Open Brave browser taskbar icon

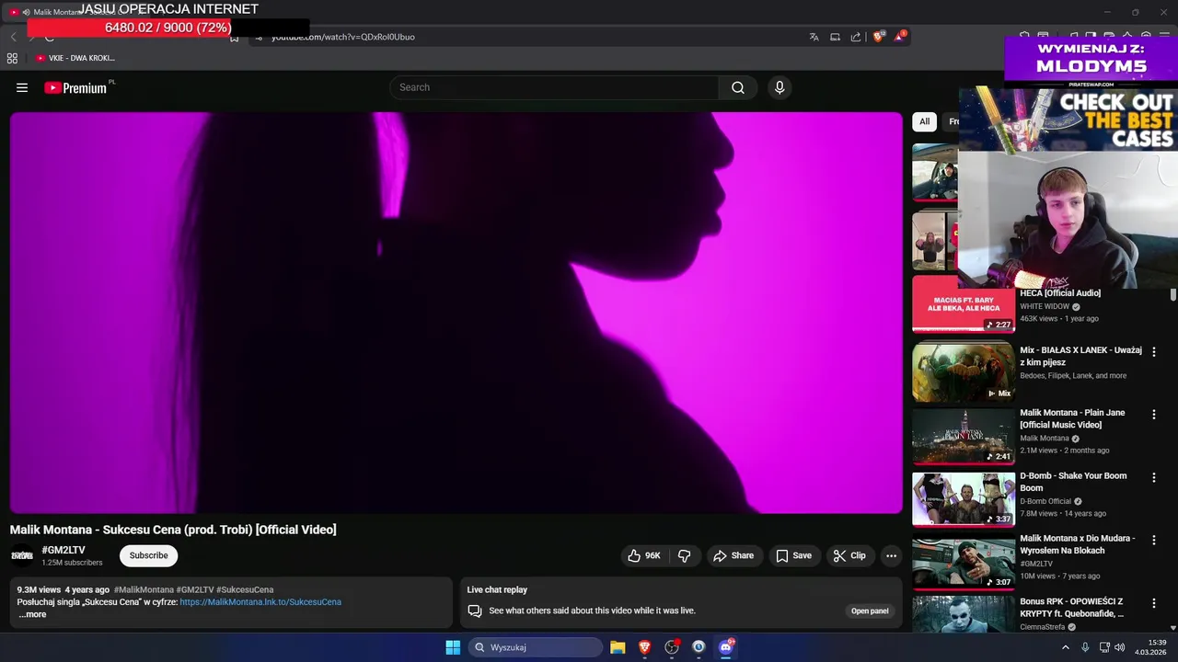(645, 647)
